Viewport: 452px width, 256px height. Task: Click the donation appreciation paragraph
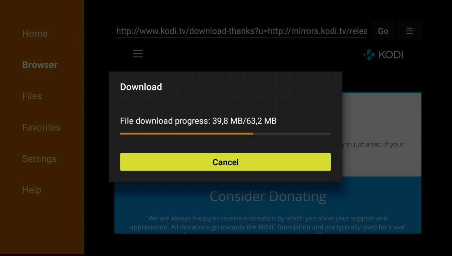click(268, 222)
